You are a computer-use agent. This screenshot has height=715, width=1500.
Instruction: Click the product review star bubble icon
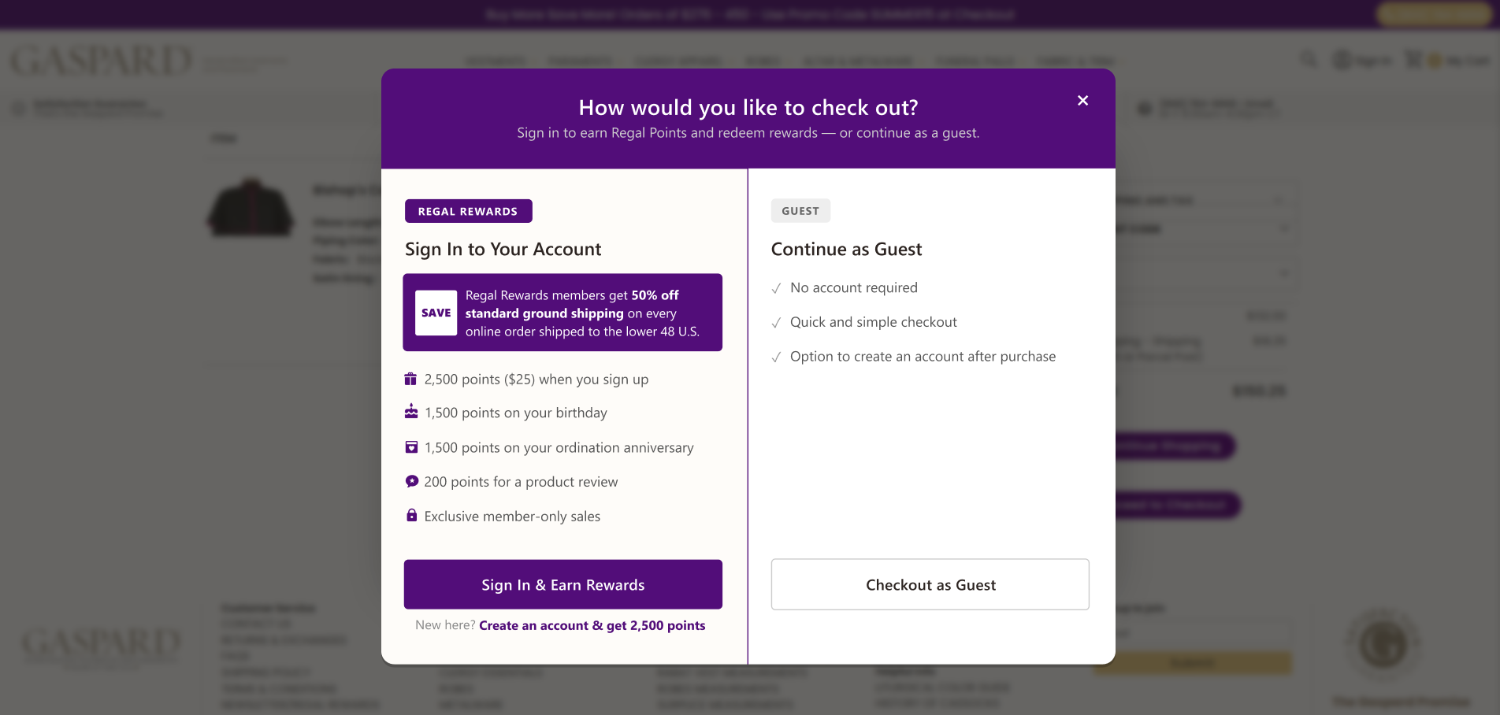click(411, 481)
